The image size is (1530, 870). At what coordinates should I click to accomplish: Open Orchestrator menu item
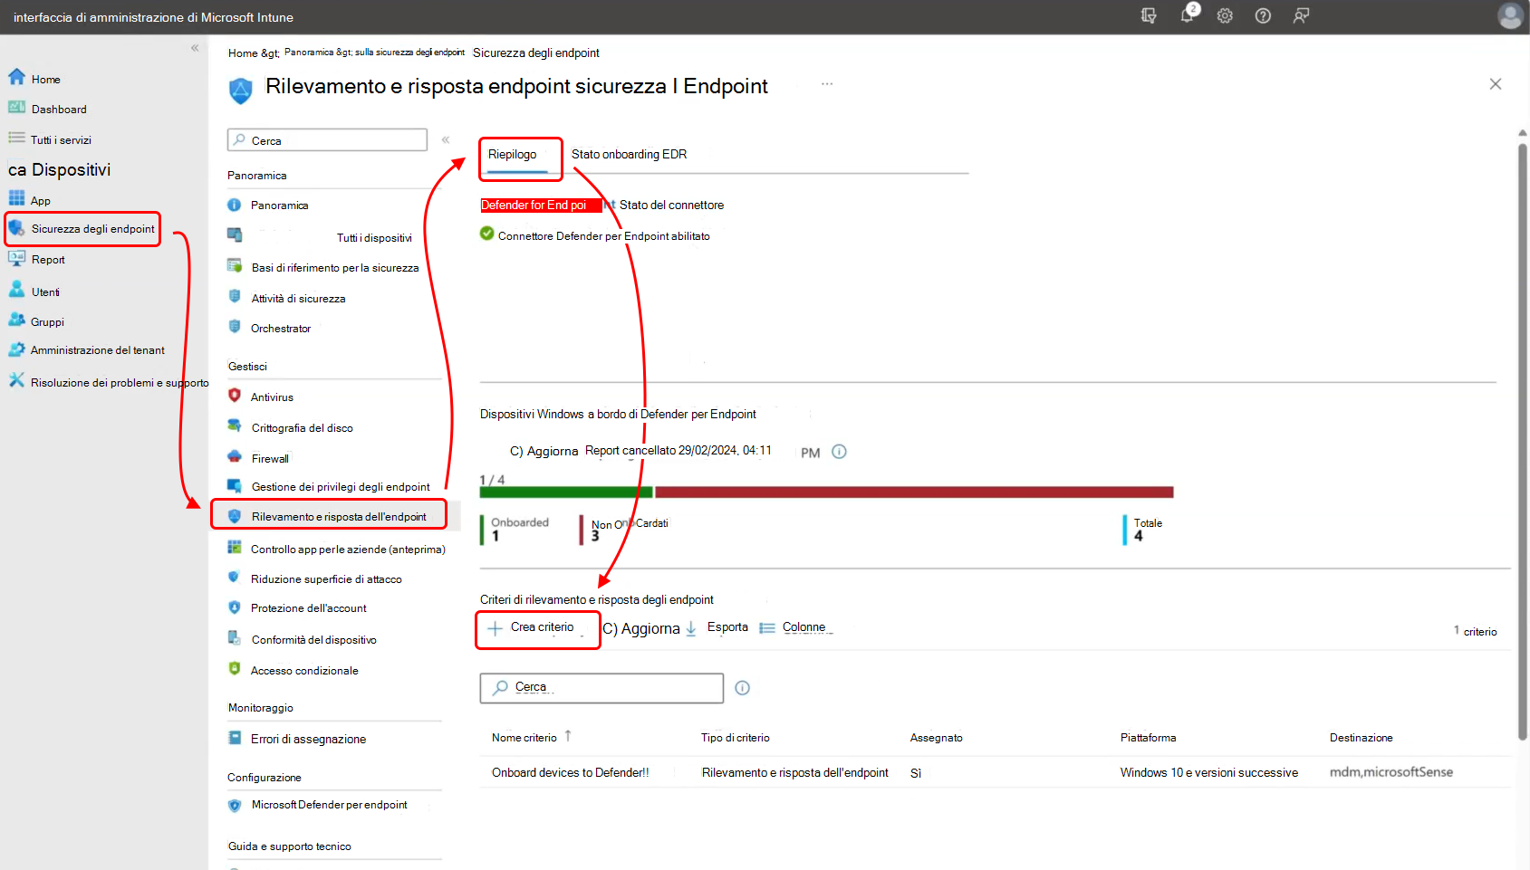click(x=281, y=329)
